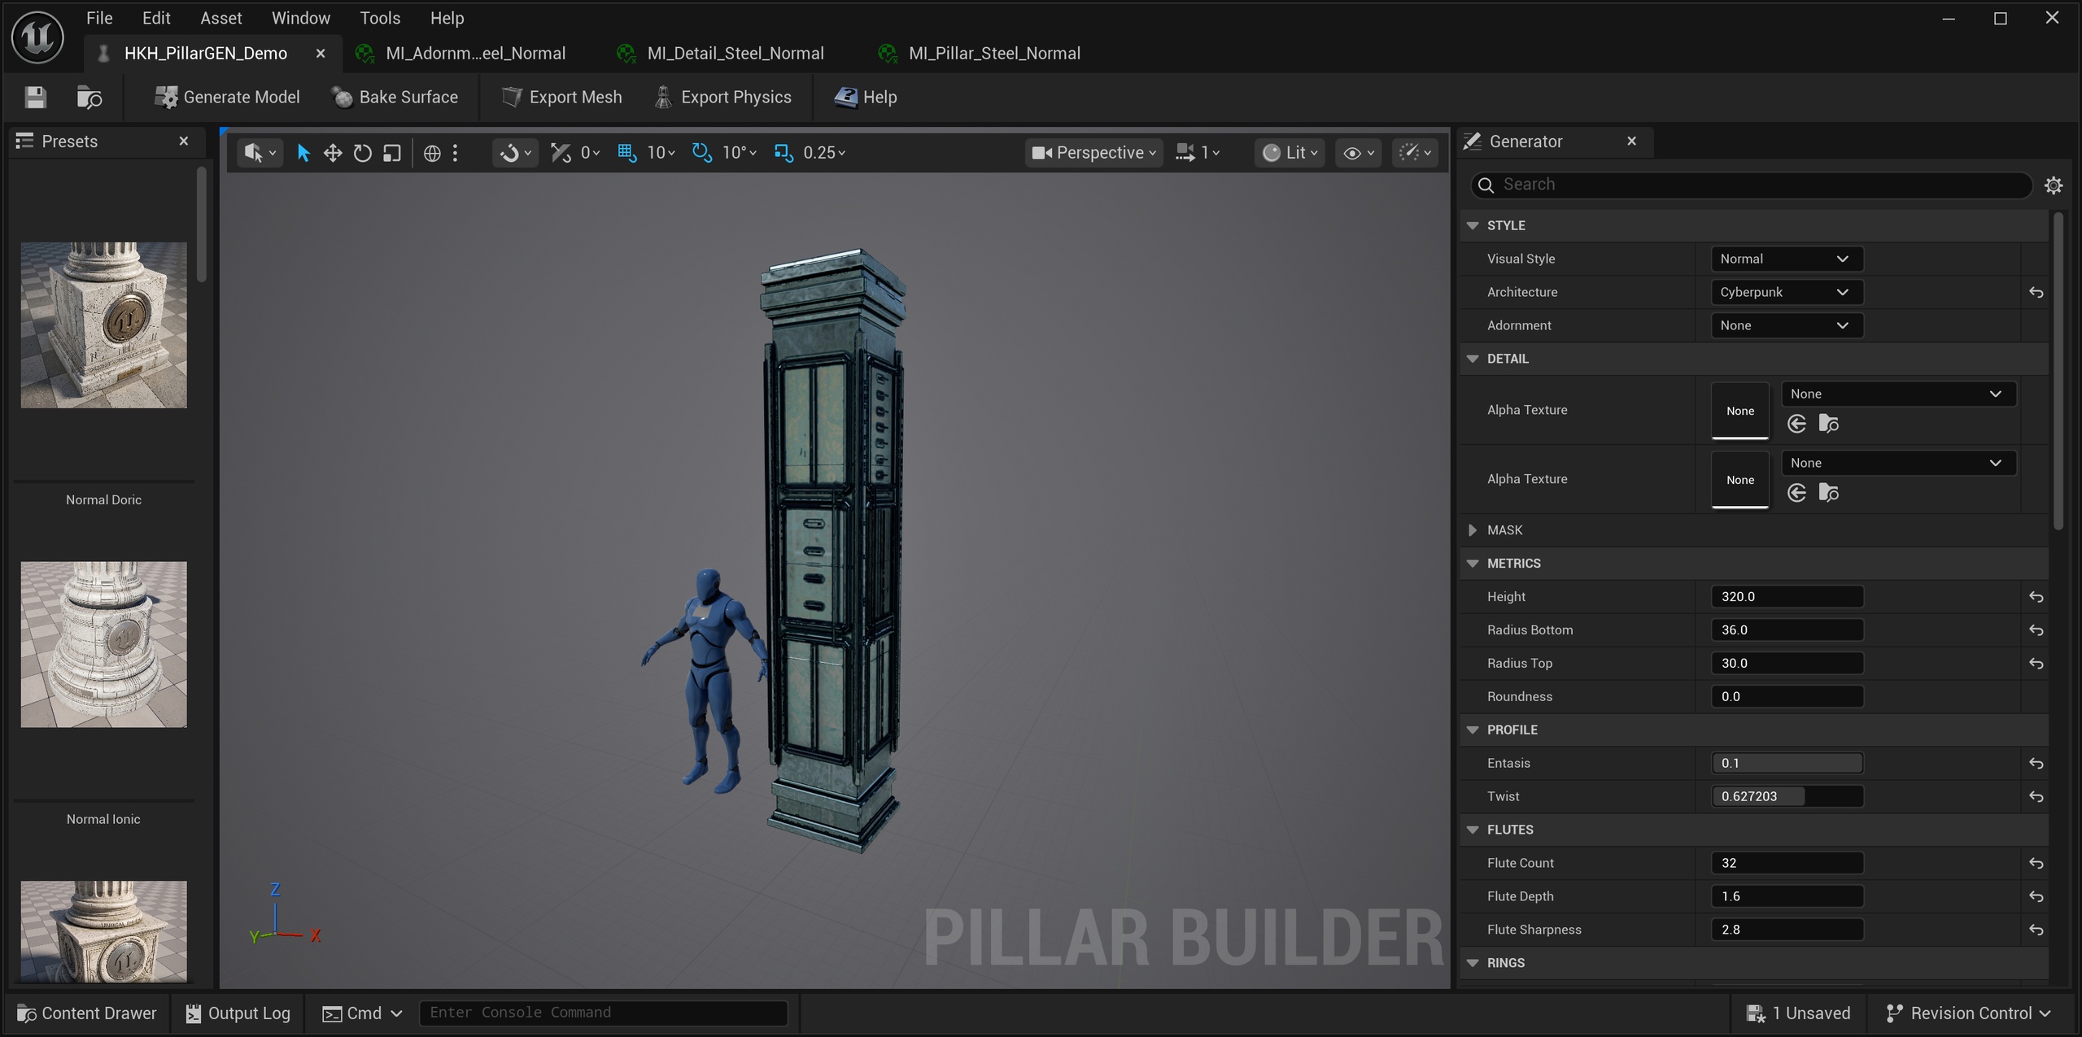Screen dimensions: 2082x1037
Task: Open rotation snap 10° dropdown
Action: pos(740,153)
